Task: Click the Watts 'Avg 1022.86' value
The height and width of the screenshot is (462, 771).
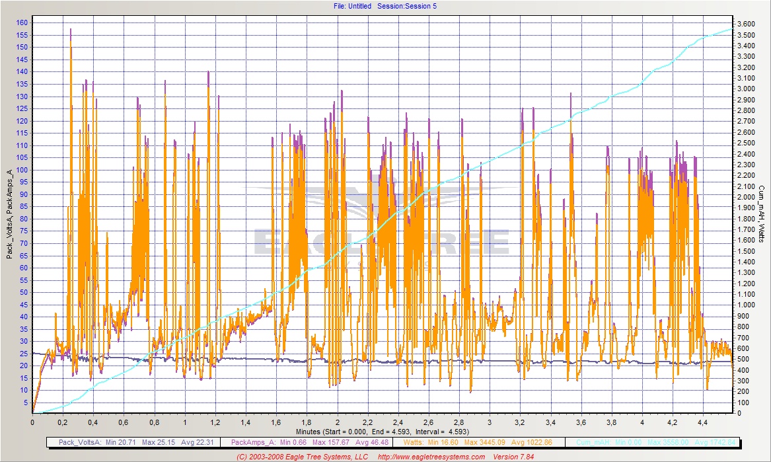Action: pos(532,442)
